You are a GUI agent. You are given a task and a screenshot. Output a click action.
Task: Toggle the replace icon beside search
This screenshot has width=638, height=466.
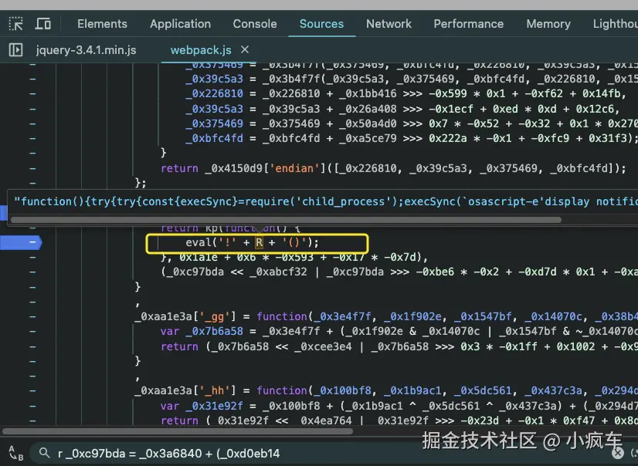pyautogui.click(x=16, y=453)
